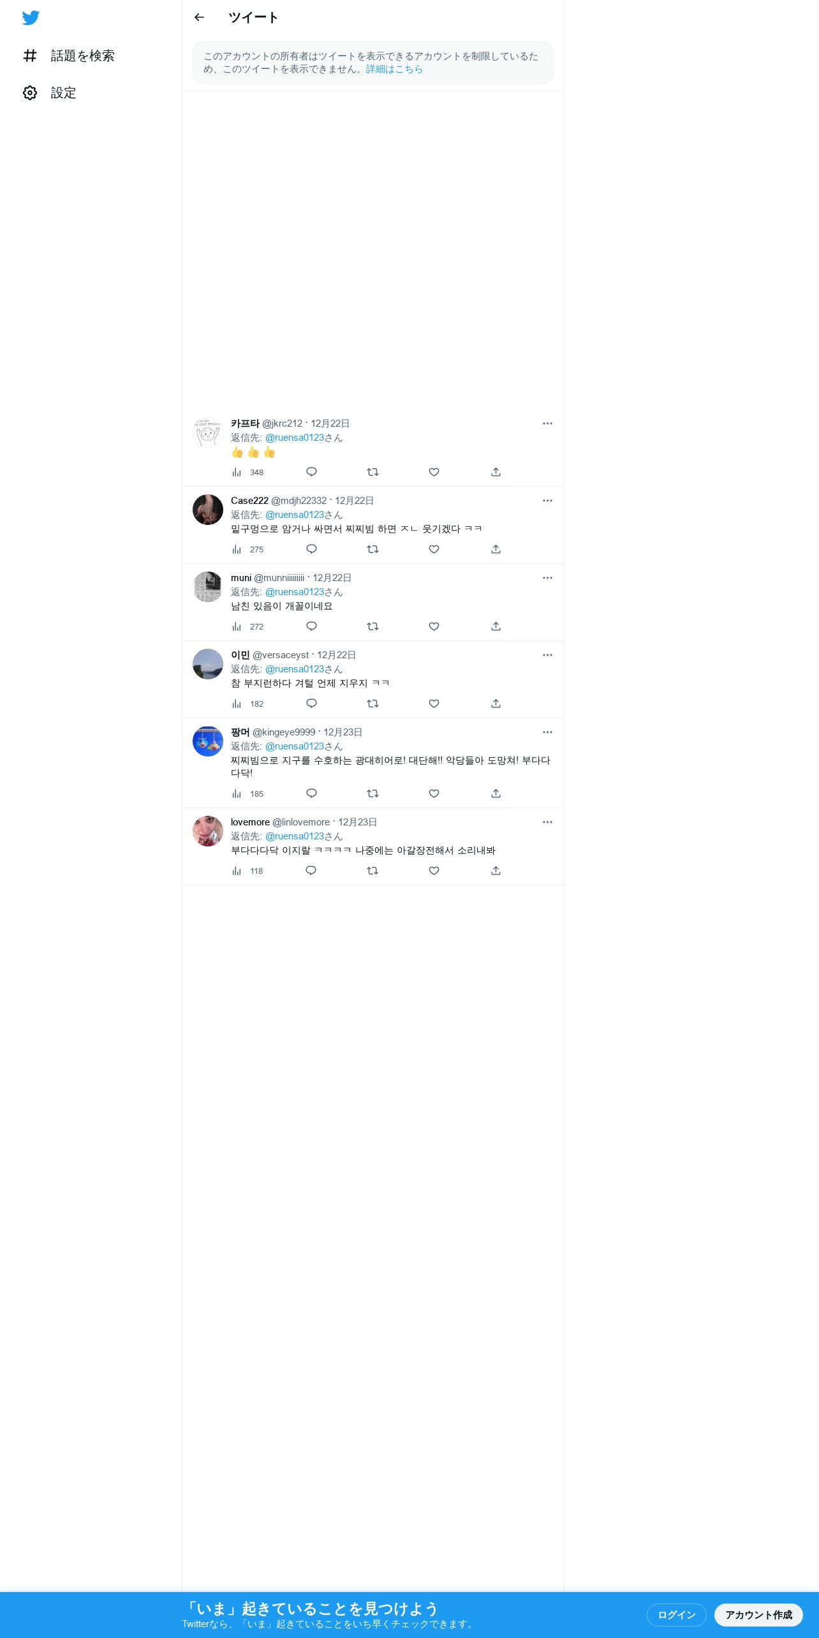Like the reply from 카프타
This screenshot has height=1638, width=819.
(x=434, y=472)
